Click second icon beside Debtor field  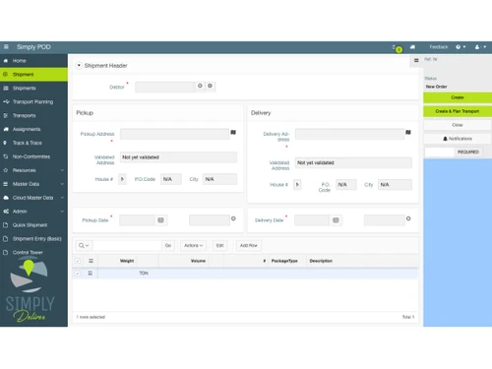tap(210, 86)
